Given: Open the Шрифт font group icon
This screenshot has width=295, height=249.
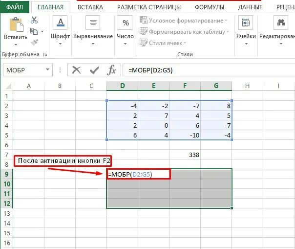Looking at the screenshot, I should (60, 23).
